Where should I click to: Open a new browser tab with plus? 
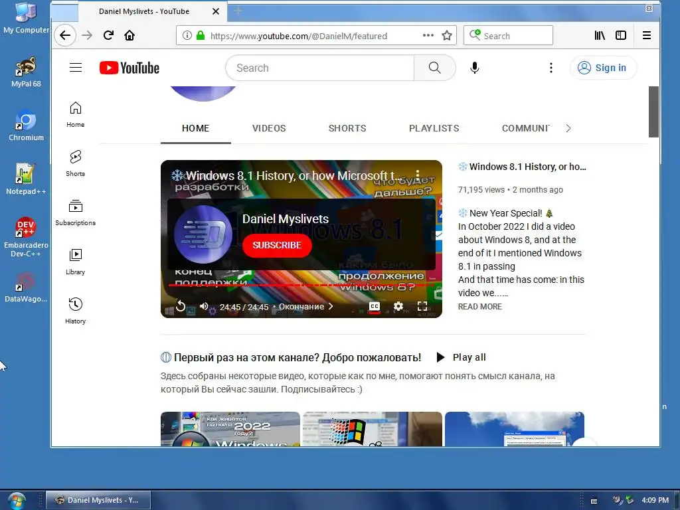(x=238, y=11)
